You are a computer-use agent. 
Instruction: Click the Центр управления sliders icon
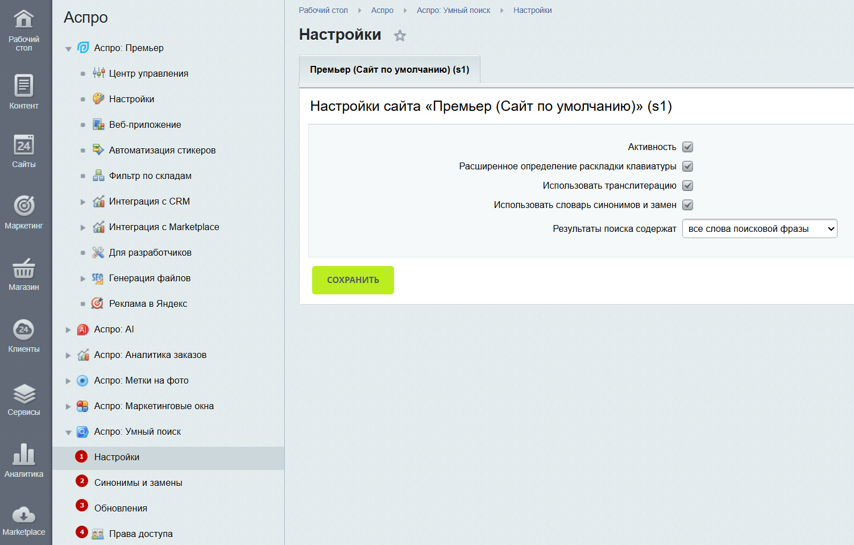[x=98, y=73]
